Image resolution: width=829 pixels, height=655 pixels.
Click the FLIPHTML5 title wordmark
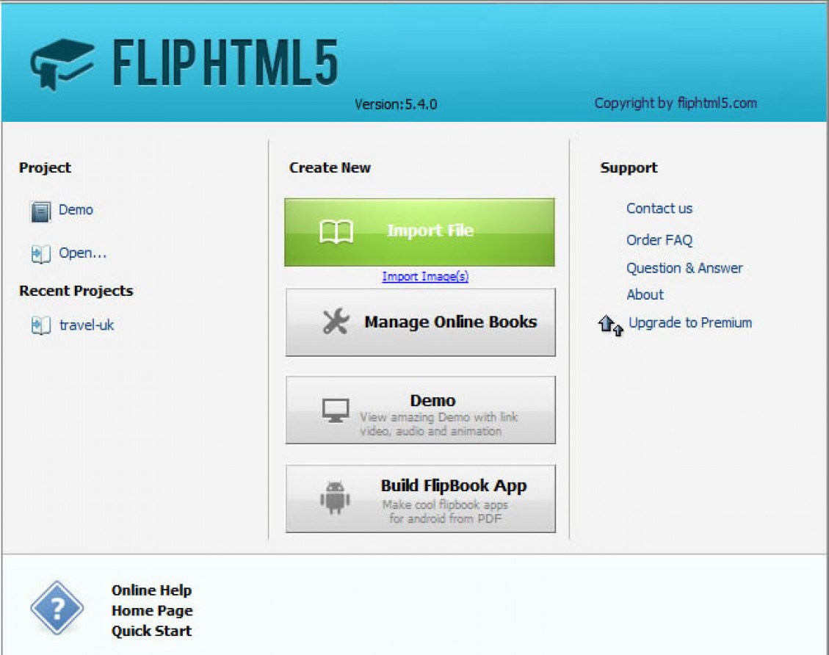coord(225,63)
